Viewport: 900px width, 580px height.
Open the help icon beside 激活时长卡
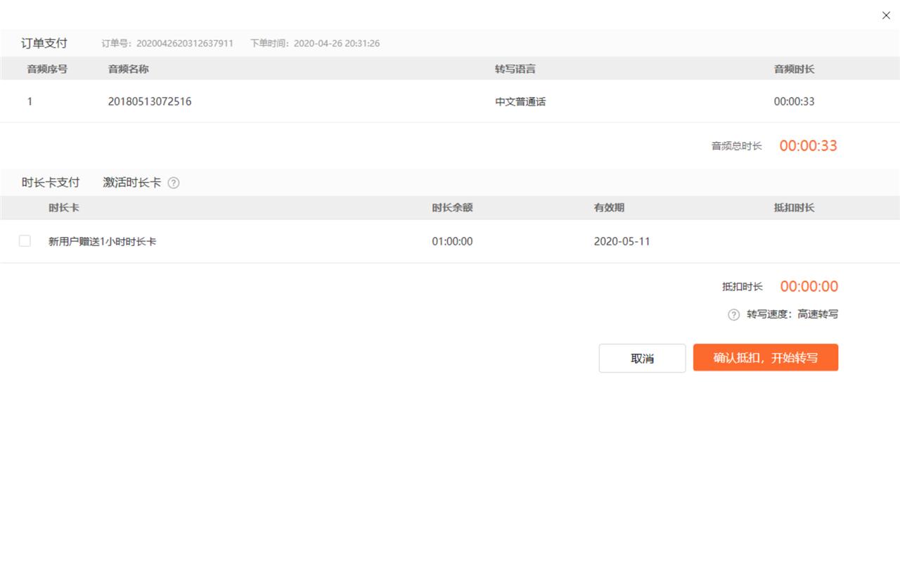(172, 182)
